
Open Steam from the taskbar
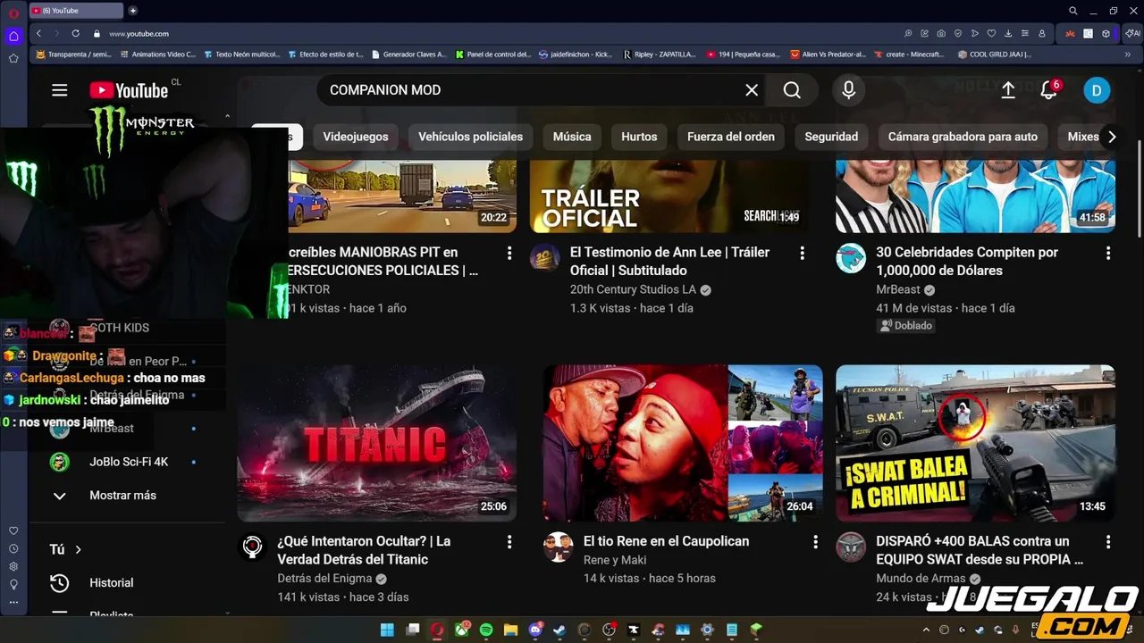coord(559,630)
